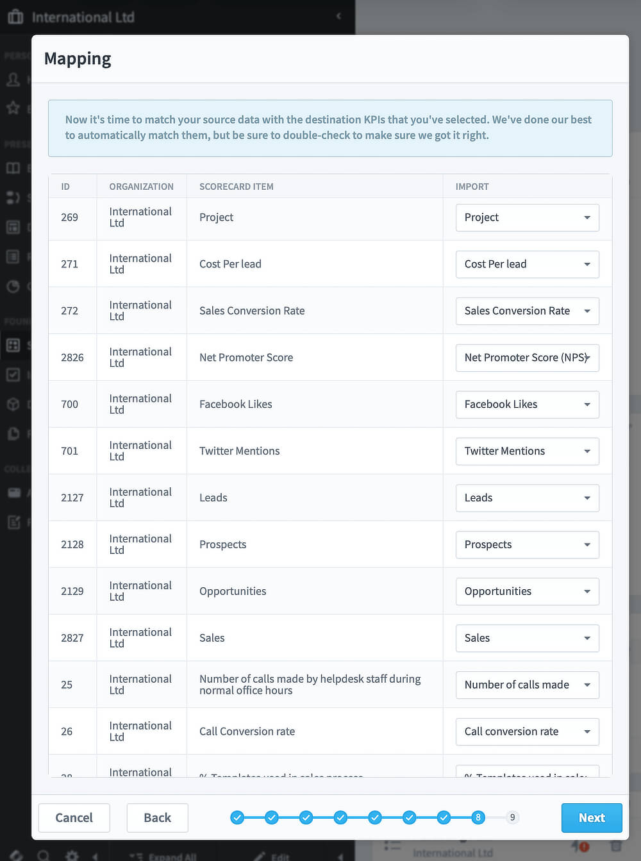Screen dimensions: 641x861
Task: Go back using the Back button
Action: click(157, 817)
